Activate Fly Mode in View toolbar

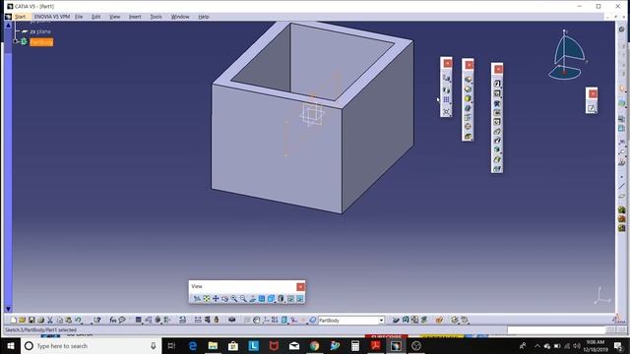coord(197,299)
